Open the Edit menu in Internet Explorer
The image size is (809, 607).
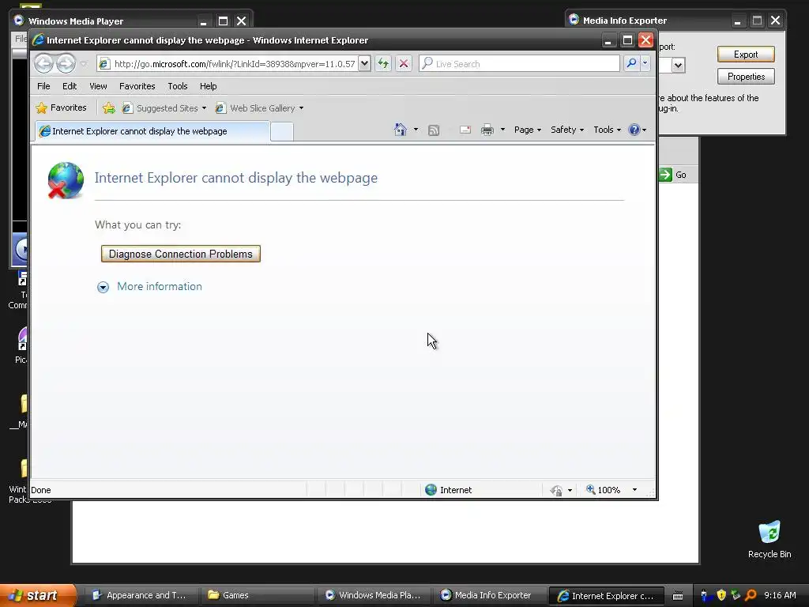(x=70, y=86)
